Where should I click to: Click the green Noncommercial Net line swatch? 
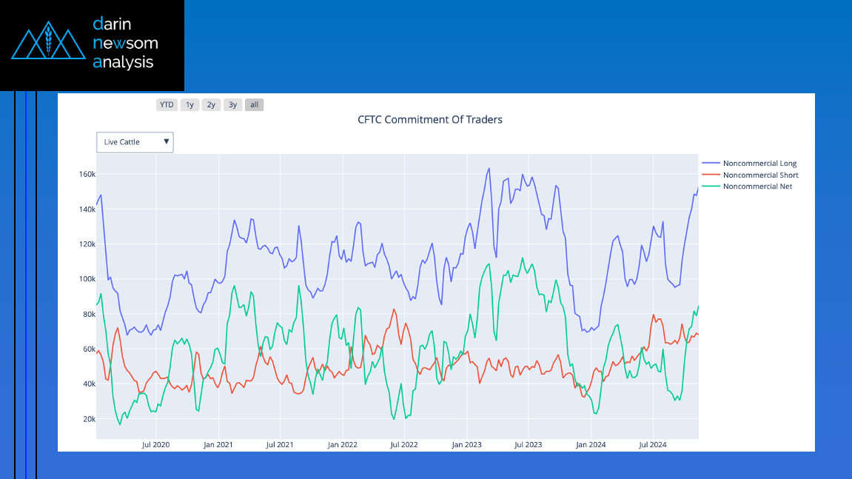pos(711,187)
